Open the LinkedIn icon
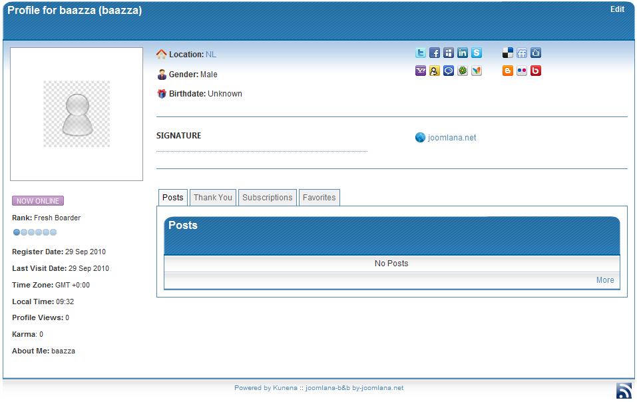The width and height of the screenshot is (637, 402). click(x=463, y=53)
